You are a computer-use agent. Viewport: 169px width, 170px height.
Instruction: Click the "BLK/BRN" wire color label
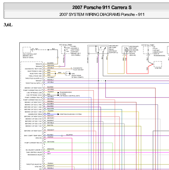50,63
